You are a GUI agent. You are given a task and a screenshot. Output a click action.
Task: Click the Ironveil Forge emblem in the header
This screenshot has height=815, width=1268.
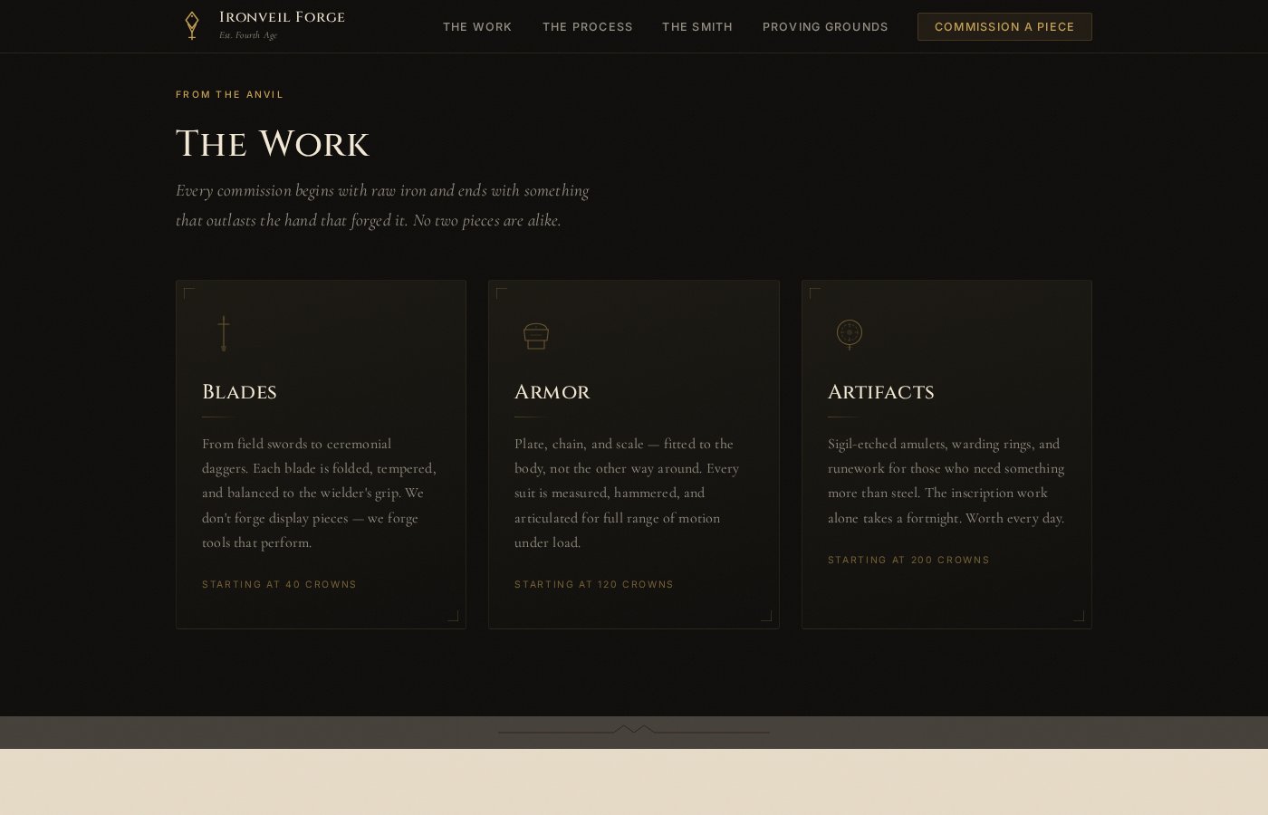[192, 25]
